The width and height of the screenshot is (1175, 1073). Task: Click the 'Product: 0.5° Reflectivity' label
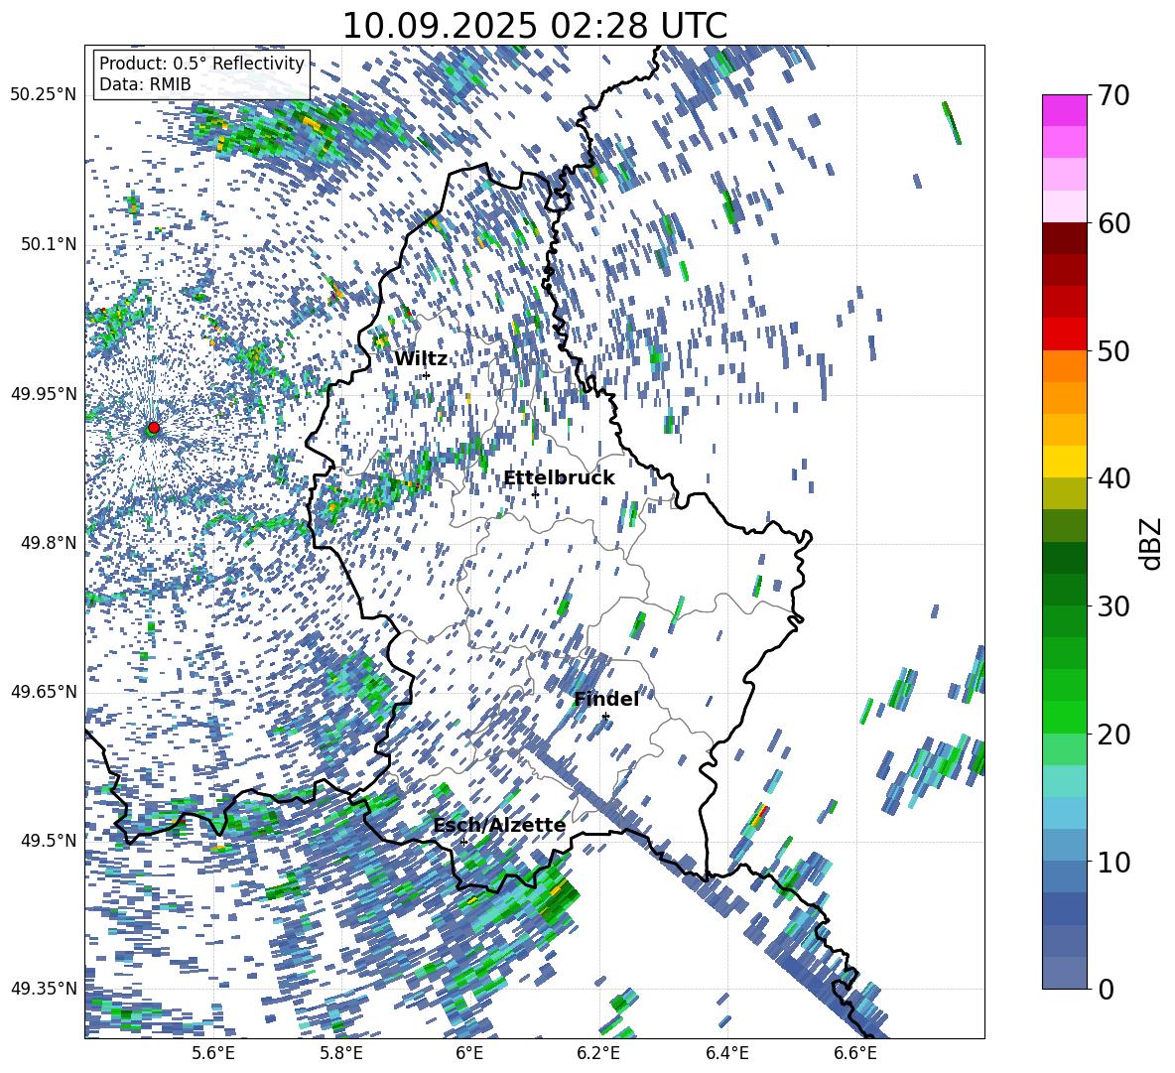[x=201, y=64]
